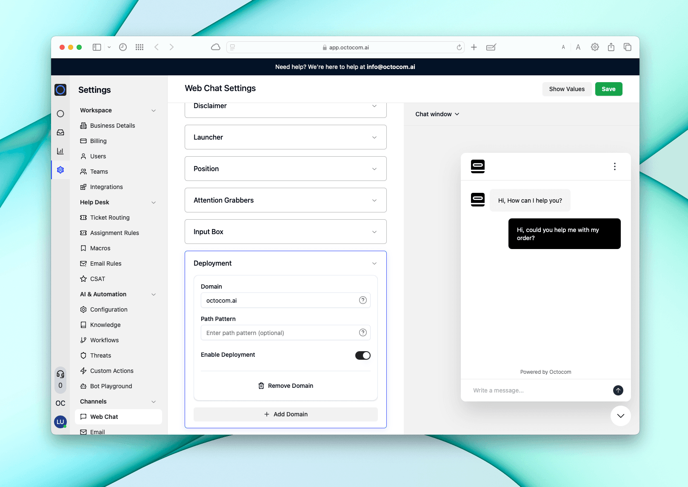Select the Bot Playground icon
Viewport: 688px width, 487px height.
tap(83, 386)
